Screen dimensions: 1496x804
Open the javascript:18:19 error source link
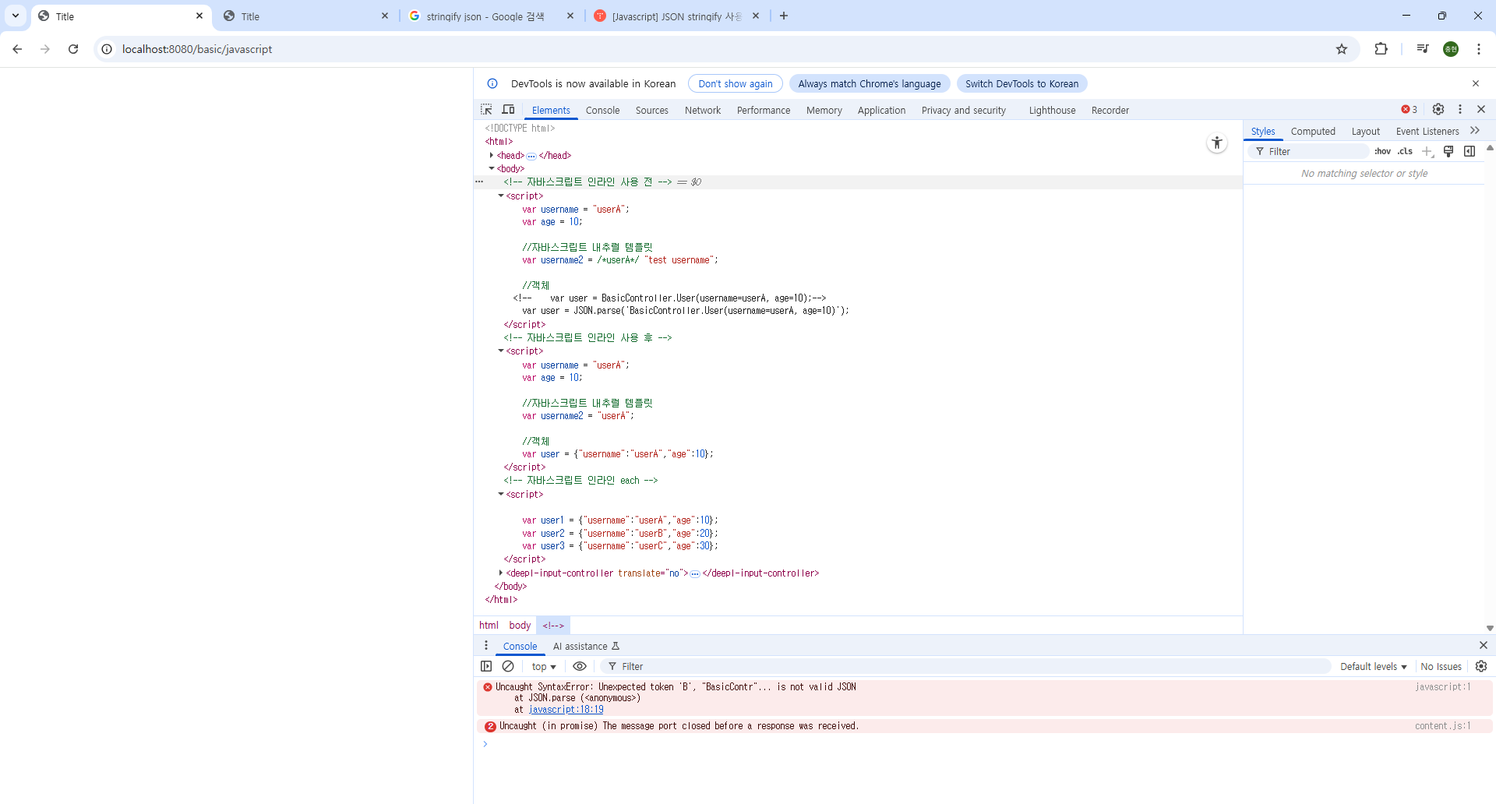(566, 710)
